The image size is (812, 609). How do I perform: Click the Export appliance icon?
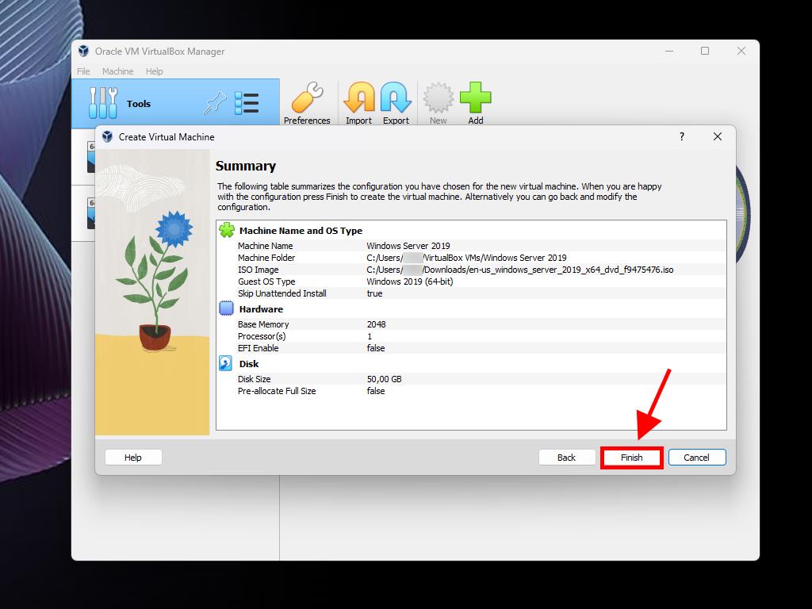click(396, 99)
